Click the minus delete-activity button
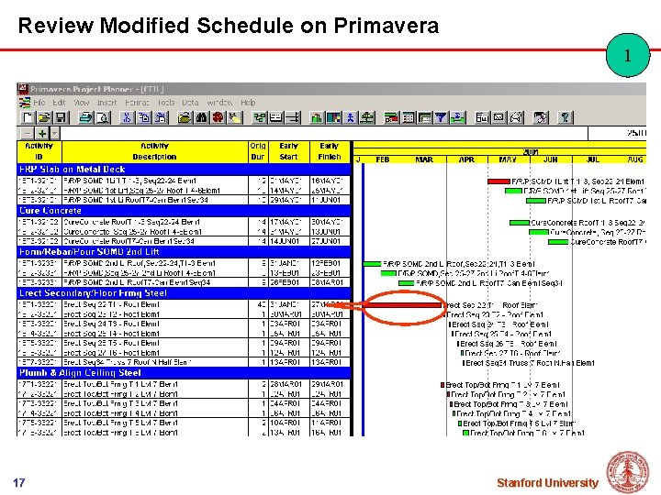 pyautogui.click(x=27, y=134)
